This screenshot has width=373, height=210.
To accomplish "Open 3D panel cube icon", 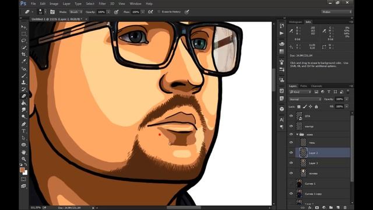I will [281, 109].
